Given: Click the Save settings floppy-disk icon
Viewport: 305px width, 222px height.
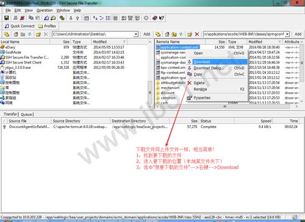Looking at the screenshot, I should click(7, 18).
